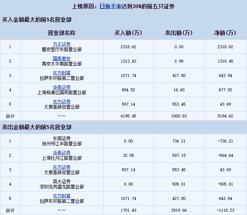Click 英大证券 row's buy amount 0.00
Screen dimensions: 247x215
pyautogui.click(x=128, y=184)
